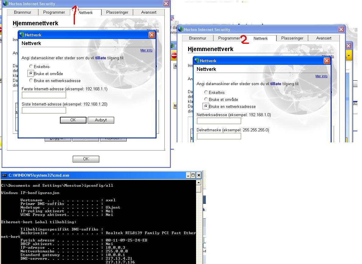362x264 pixels.
Task: Focus Siste Internett-adresse input field
Action: (x=44, y=110)
